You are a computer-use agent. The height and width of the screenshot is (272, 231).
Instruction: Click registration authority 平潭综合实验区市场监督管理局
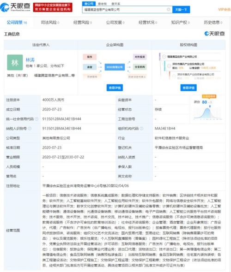click(x=179, y=148)
